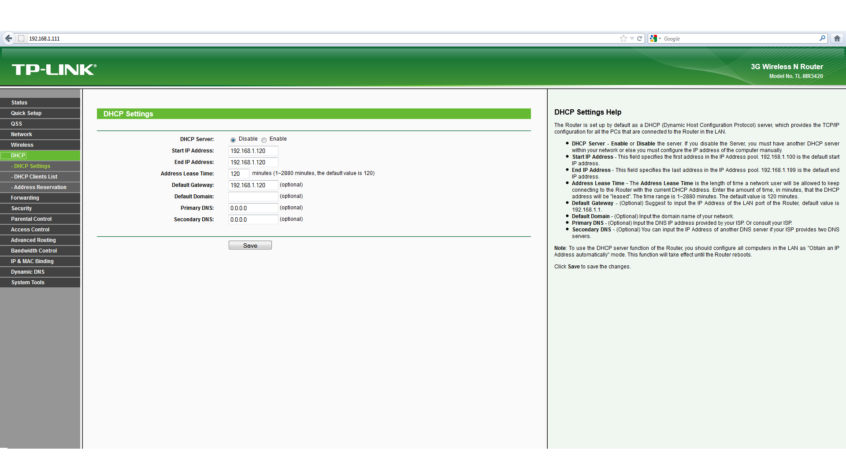The image size is (846, 476).
Task: Click the site identity icon in address bar
Action: click(x=21, y=38)
